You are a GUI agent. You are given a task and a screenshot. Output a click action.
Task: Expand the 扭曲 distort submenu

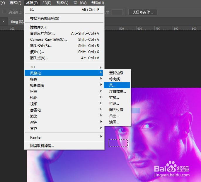64,91
